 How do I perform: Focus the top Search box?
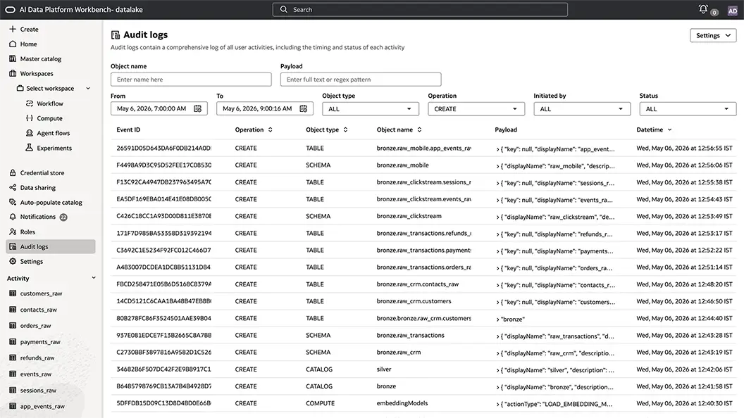tap(420, 9)
